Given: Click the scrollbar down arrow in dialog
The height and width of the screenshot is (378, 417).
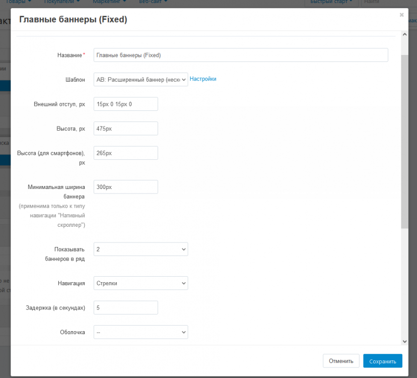Looking at the screenshot, I should pyautogui.click(x=404, y=341).
